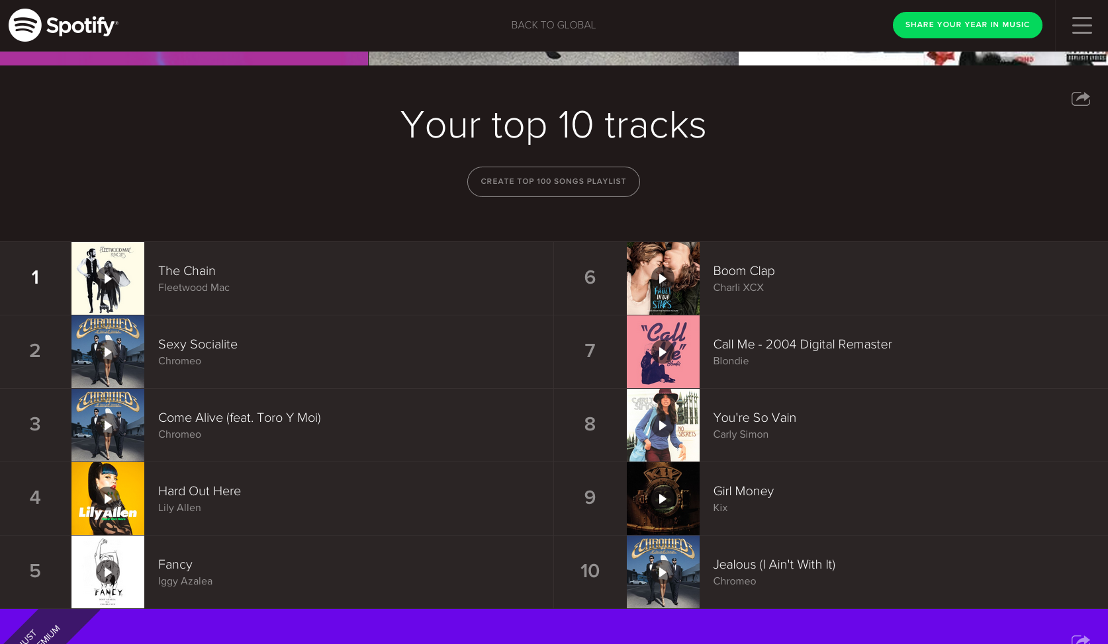Play Come Alive (feat. Toro Y Moi)

[x=108, y=425]
